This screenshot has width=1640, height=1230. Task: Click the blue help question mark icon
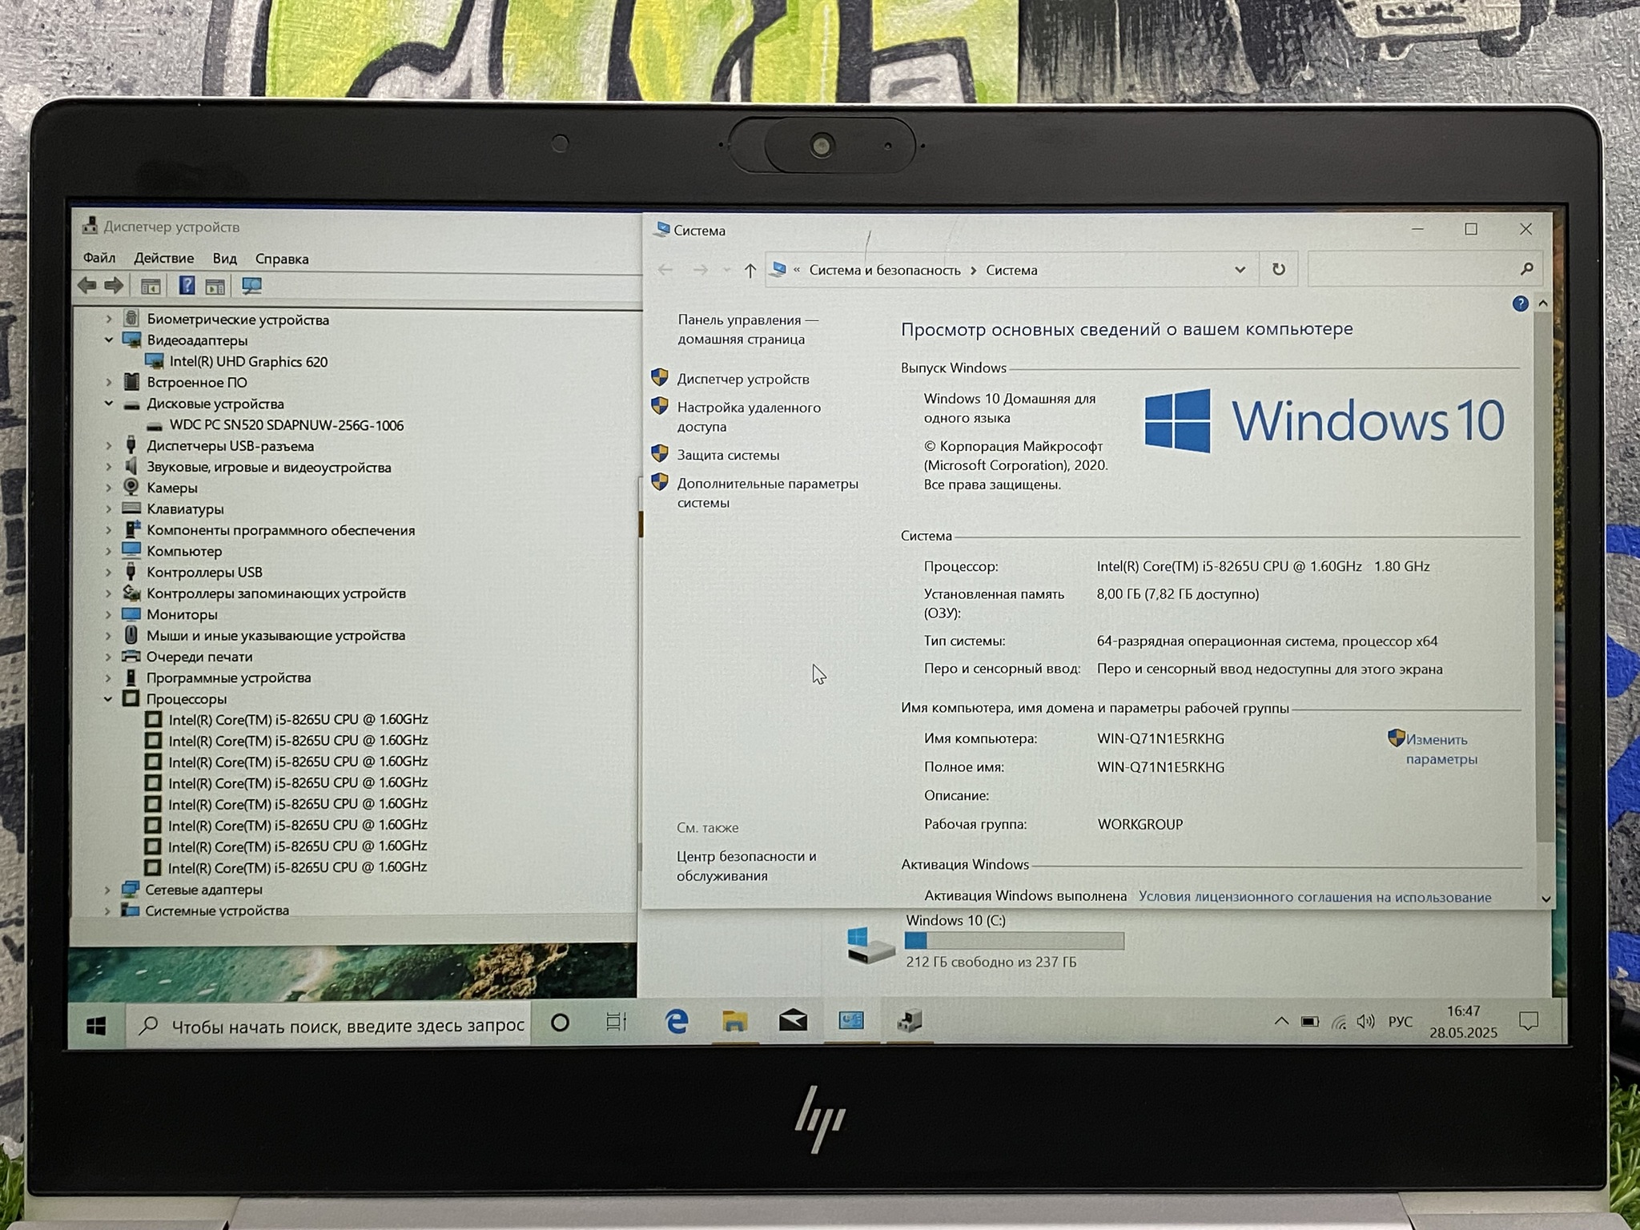click(1520, 303)
